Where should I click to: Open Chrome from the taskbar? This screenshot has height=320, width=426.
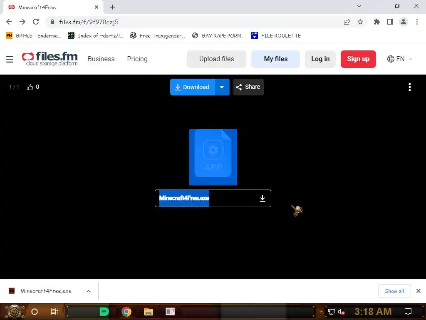126,312
